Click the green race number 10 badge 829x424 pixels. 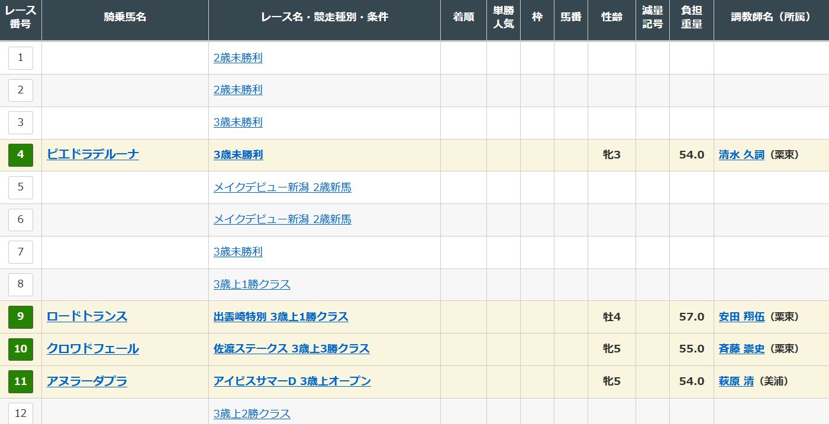[21, 349]
